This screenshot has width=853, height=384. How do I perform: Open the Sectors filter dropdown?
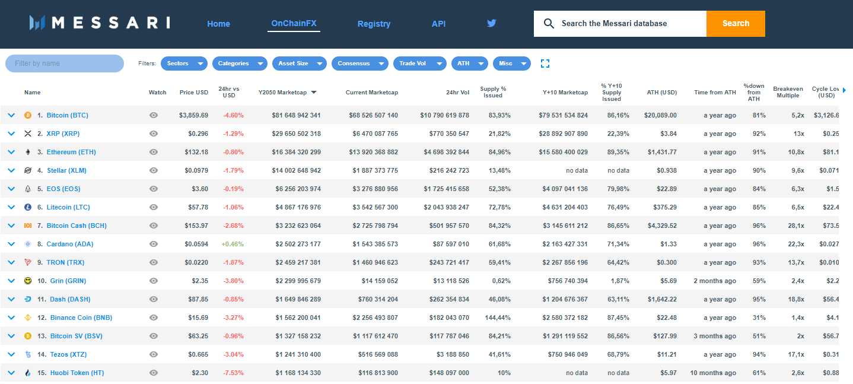point(184,64)
